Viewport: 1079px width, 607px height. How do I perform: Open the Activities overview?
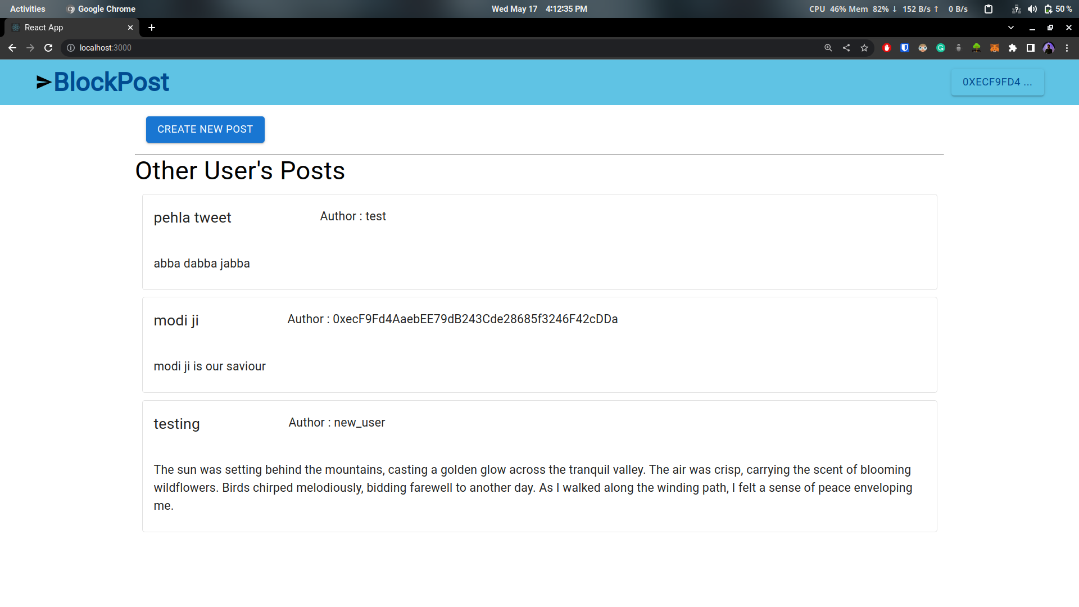tap(28, 9)
